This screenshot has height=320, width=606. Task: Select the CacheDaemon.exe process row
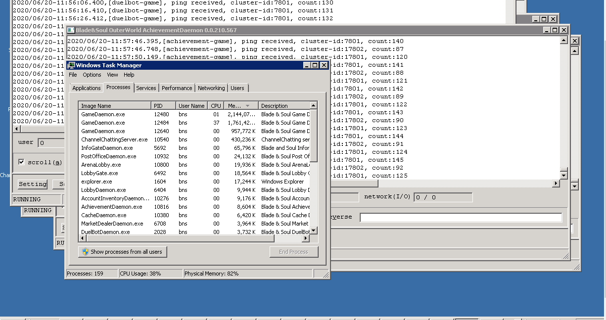(194, 215)
